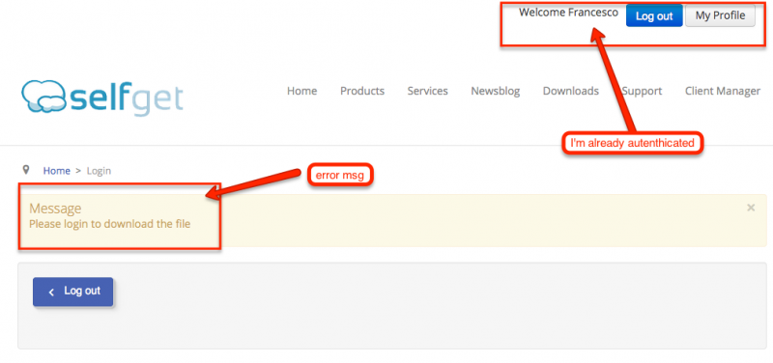Open the Newsblog section

(496, 91)
